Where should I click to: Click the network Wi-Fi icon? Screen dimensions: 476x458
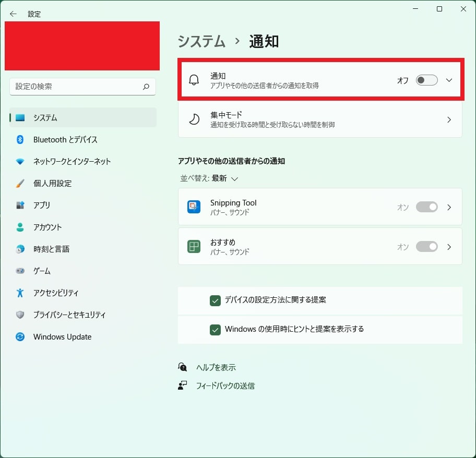tap(20, 161)
